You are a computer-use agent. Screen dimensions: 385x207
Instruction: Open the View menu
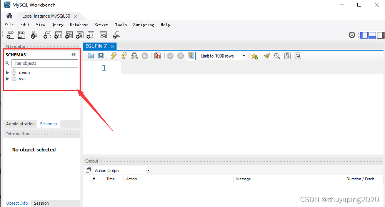(40, 25)
